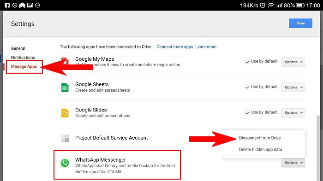Click 'Create and edit spreadsheets' description
323x181 pixels.
pos(102,90)
